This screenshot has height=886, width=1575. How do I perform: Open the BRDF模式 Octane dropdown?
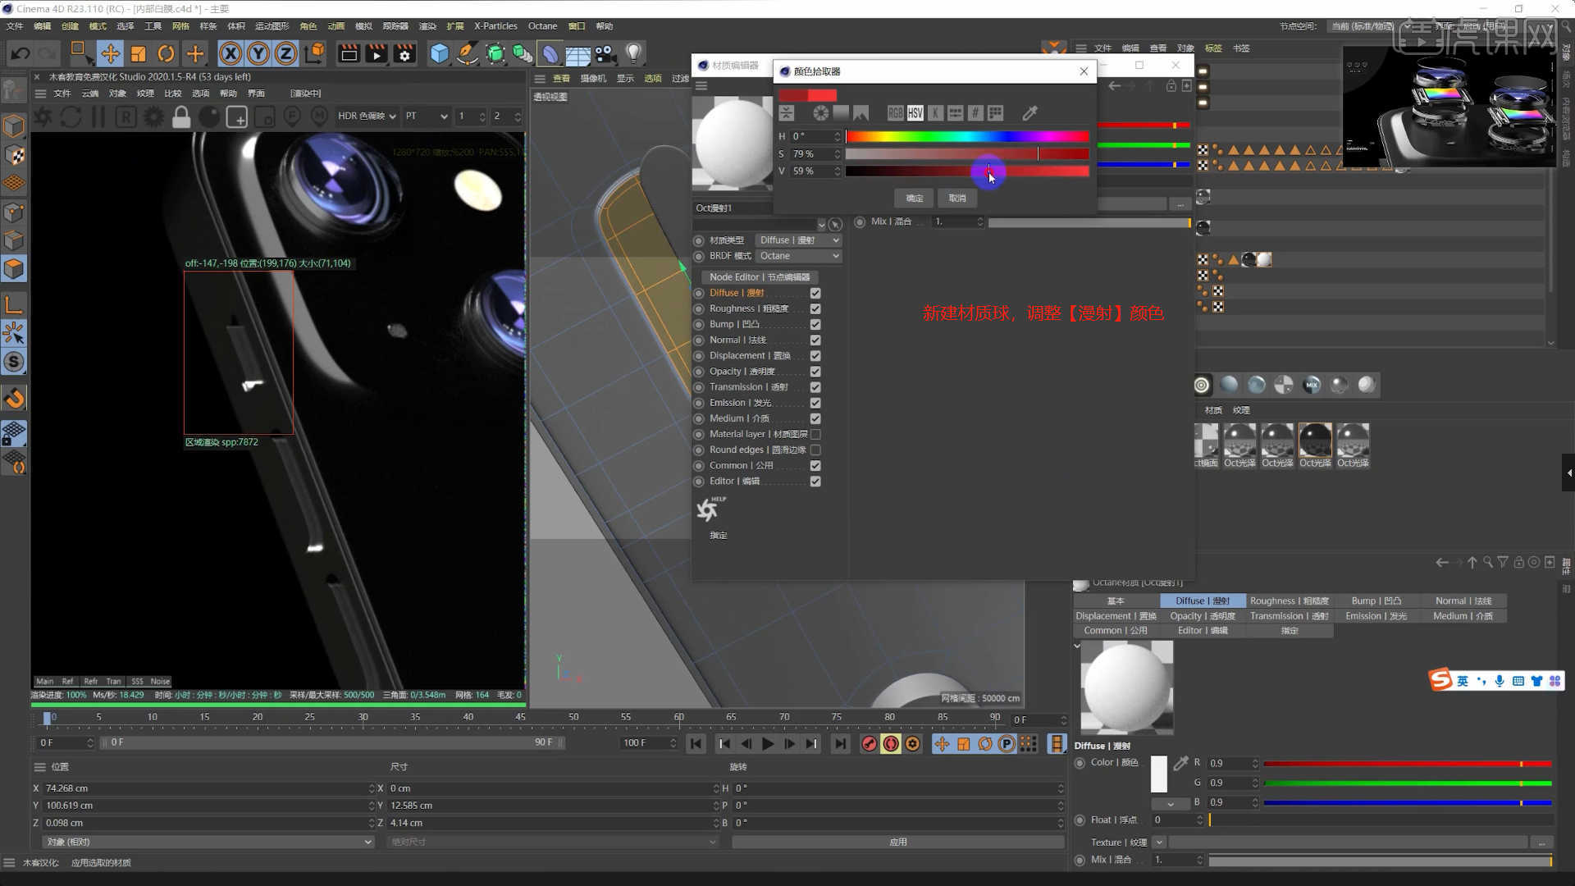pyautogui.click(x=798, y=255)
